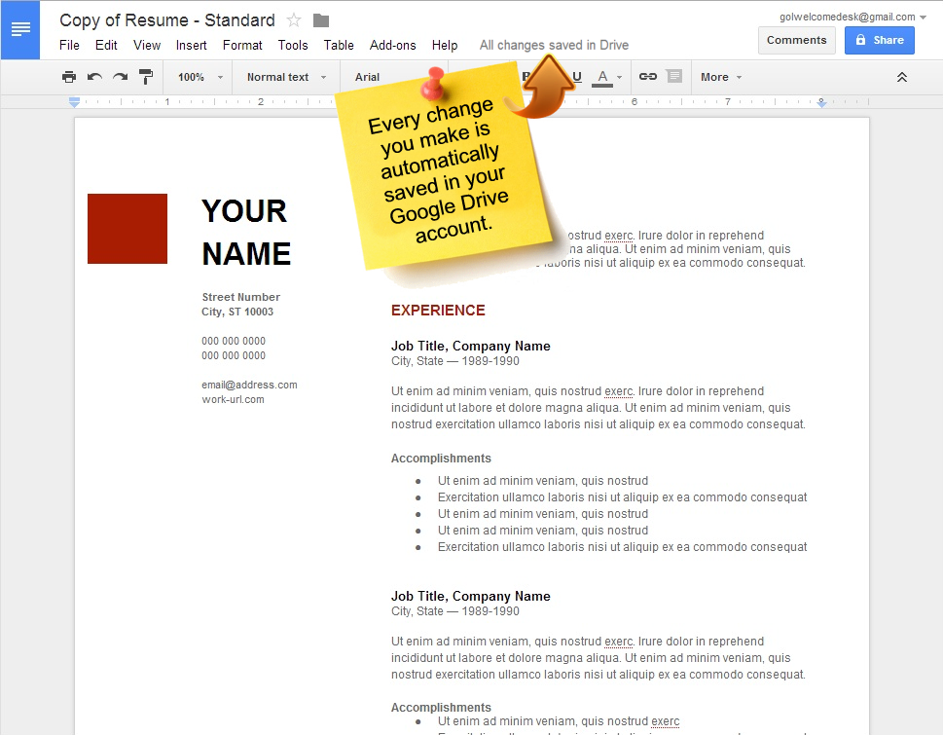Open the 100% zoom dropdown
This screenshot has width=943, height=735.
[199, 77]
